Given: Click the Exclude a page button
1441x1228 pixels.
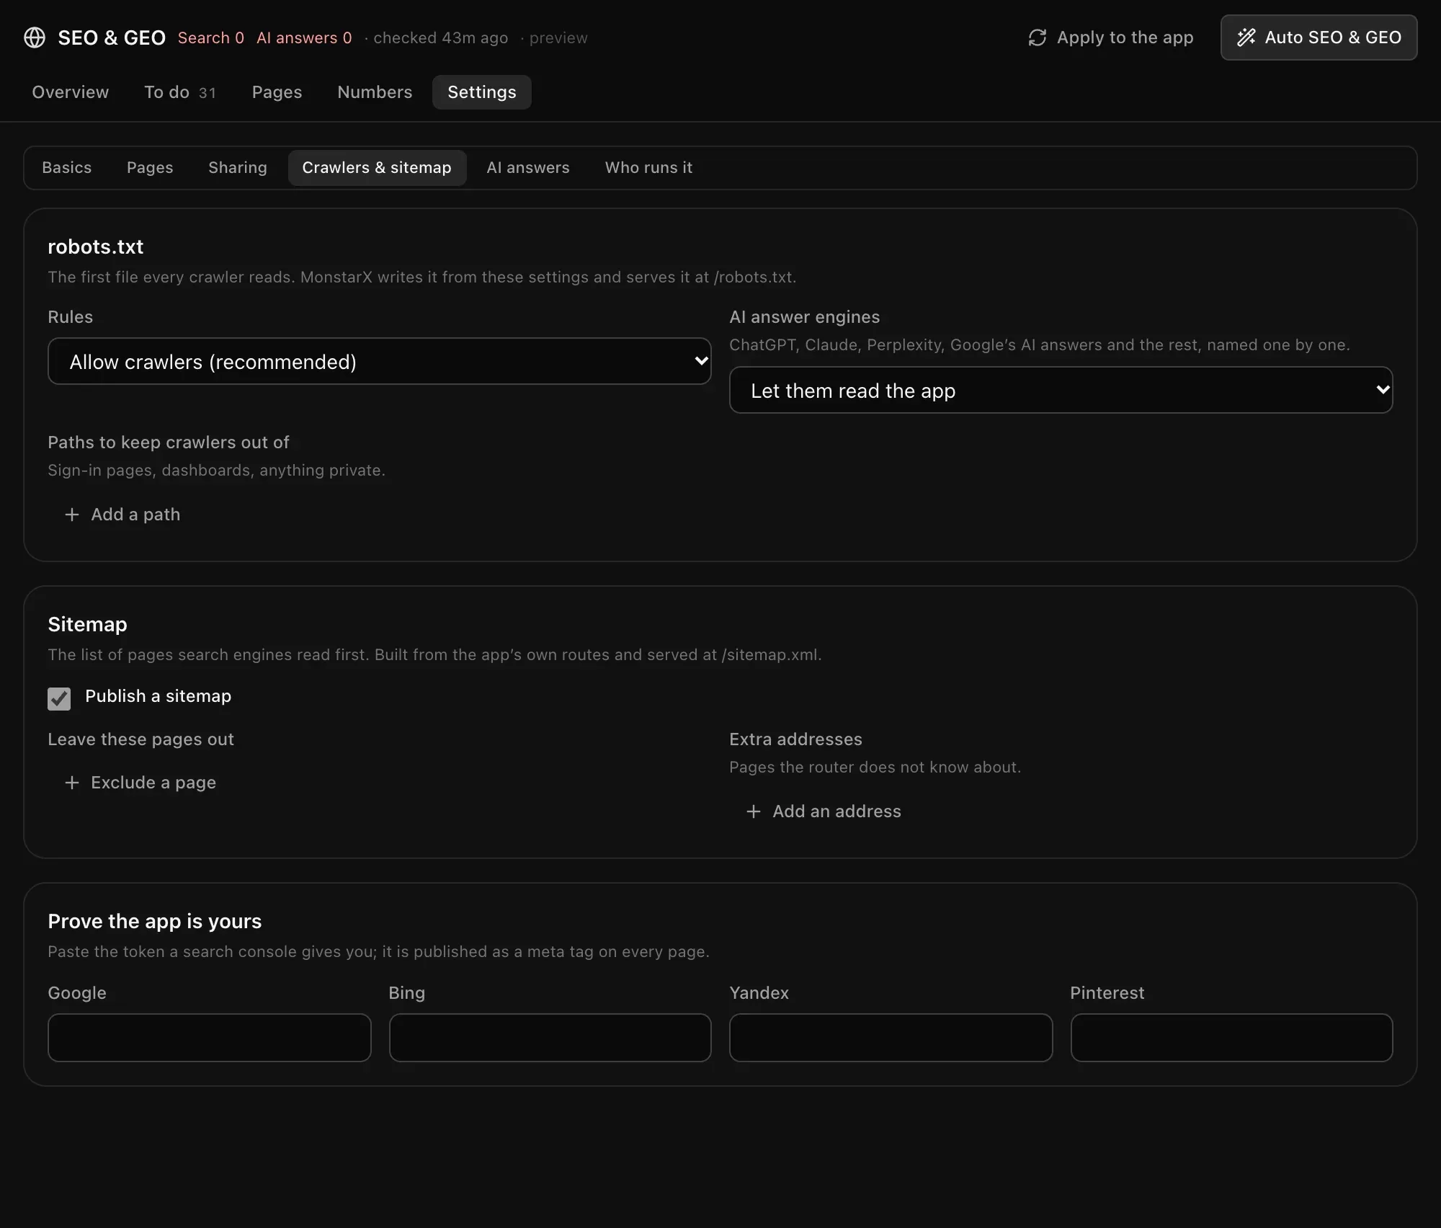Looking at the screenshot, I should (x=140, y=783).
